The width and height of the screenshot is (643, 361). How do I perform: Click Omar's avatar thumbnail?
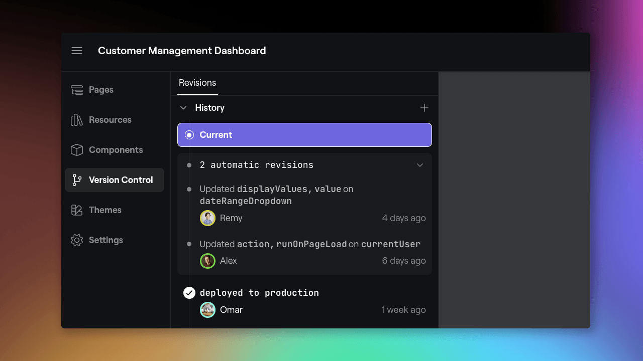pyautogui.click(x=207, y=310)
